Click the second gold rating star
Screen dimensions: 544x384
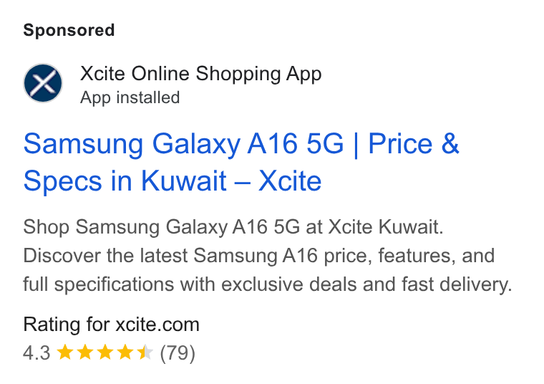(x=85, y=352)
